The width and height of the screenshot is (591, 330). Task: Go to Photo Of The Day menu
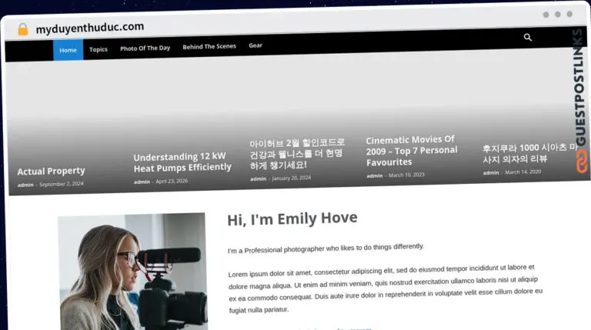point(145,48)
